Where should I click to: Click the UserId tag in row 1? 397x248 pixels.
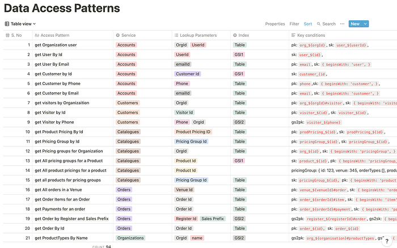pyautogui.click(x=198, y=45)
